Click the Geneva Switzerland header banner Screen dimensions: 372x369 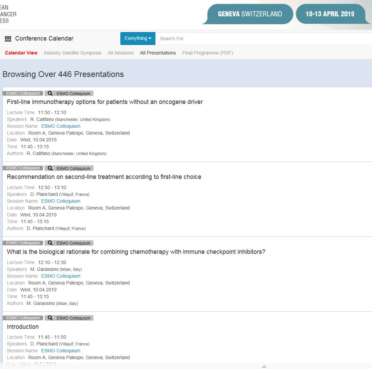250,14
